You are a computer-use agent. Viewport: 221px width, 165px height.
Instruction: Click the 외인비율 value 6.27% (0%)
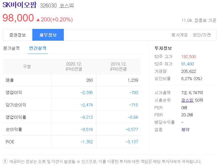click(192, 79)
